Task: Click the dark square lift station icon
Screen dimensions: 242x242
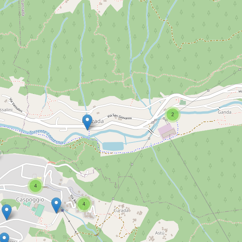Action: click(63, 211)
